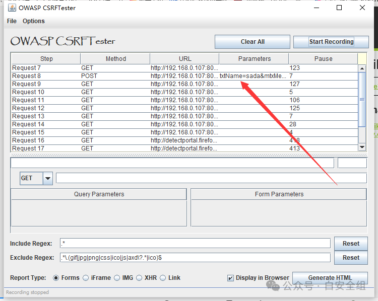This screenshot has width=378, height=301.
Task: Click the small pause text field below table
Action: (x=352, y=163)
